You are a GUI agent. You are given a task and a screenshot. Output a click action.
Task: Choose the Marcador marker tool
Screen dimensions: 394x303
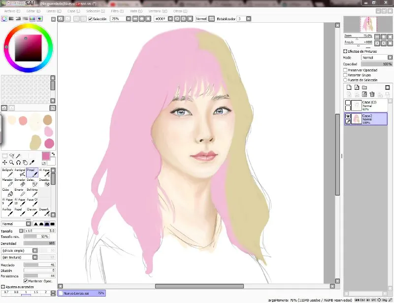click(7, 182)
